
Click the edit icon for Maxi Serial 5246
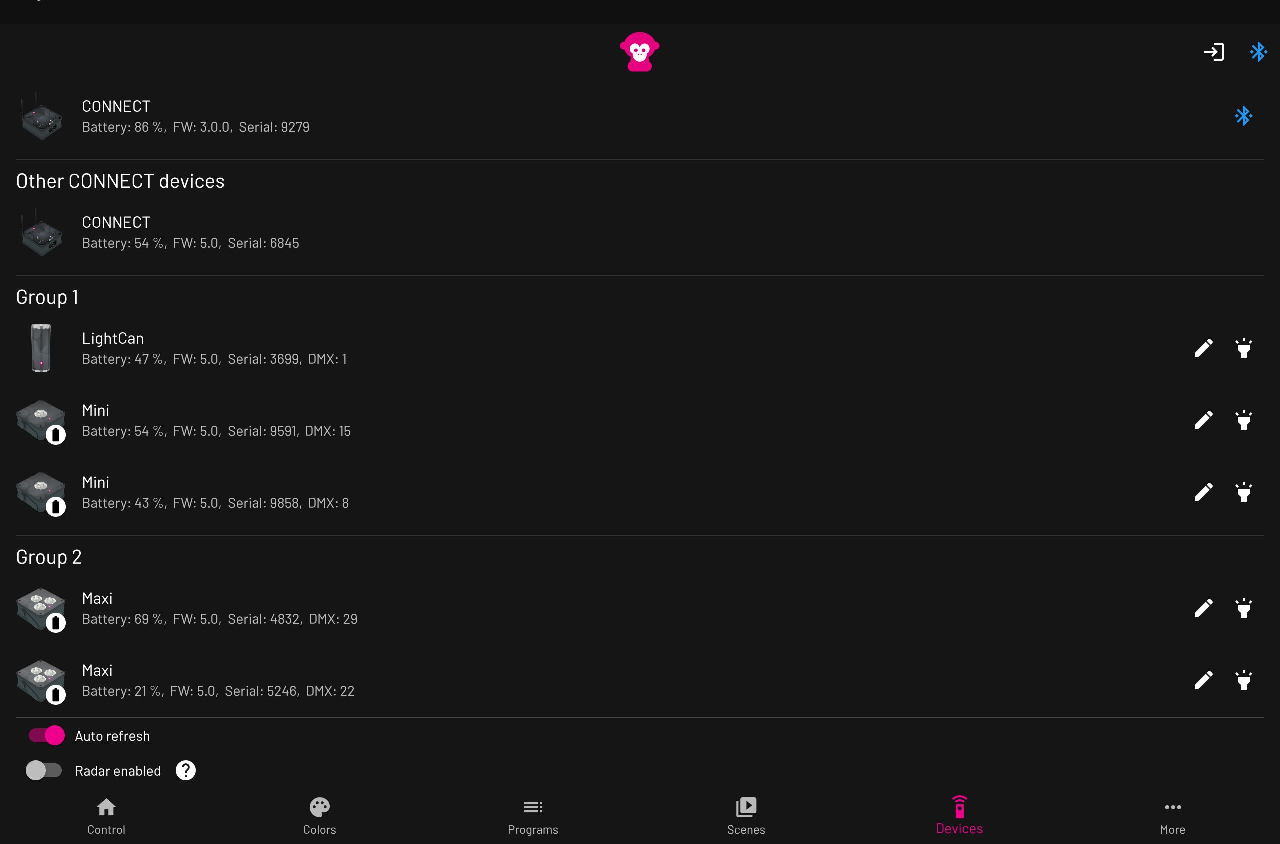(x=1203, y=680)
